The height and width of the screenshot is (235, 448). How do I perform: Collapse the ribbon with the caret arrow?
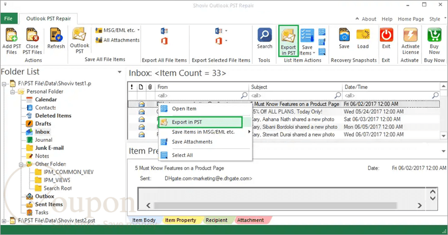[357, 19]
